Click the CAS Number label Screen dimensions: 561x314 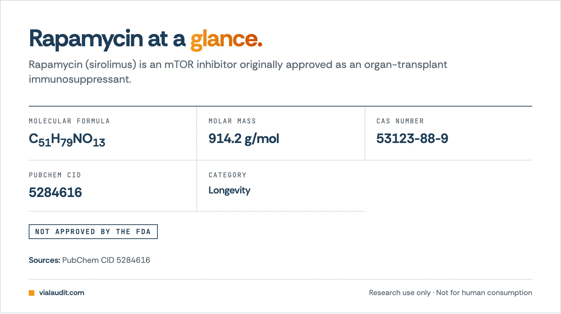tap(400, 121)
